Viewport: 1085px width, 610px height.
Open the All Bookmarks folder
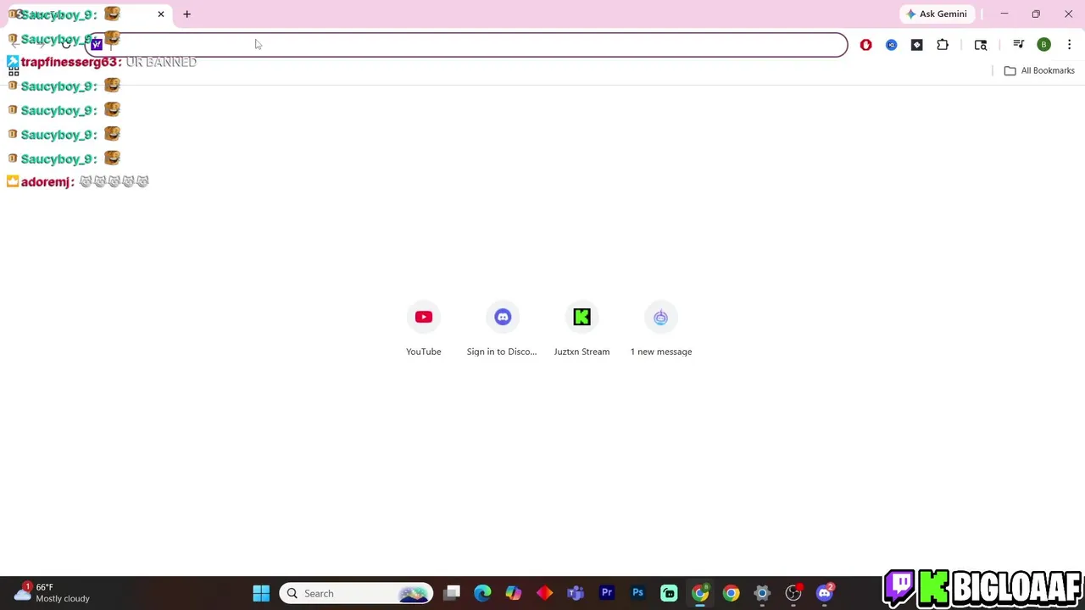point(1039,70)
